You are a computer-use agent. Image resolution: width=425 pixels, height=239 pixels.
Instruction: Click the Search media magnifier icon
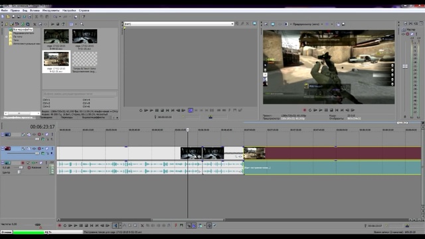82,24
